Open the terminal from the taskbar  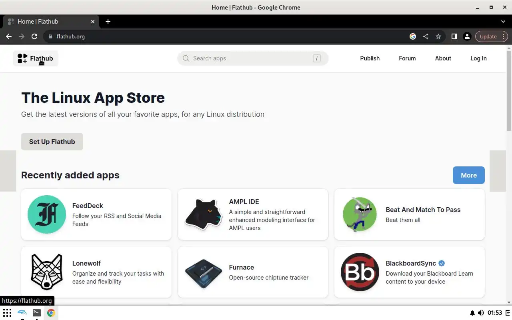pos(36,313)
